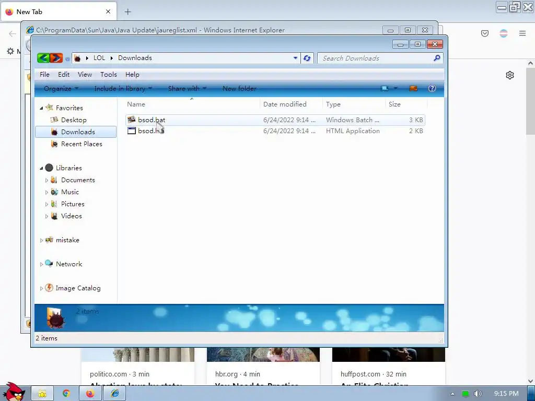Expand the Videos library
535x401 pixels.
46,216
